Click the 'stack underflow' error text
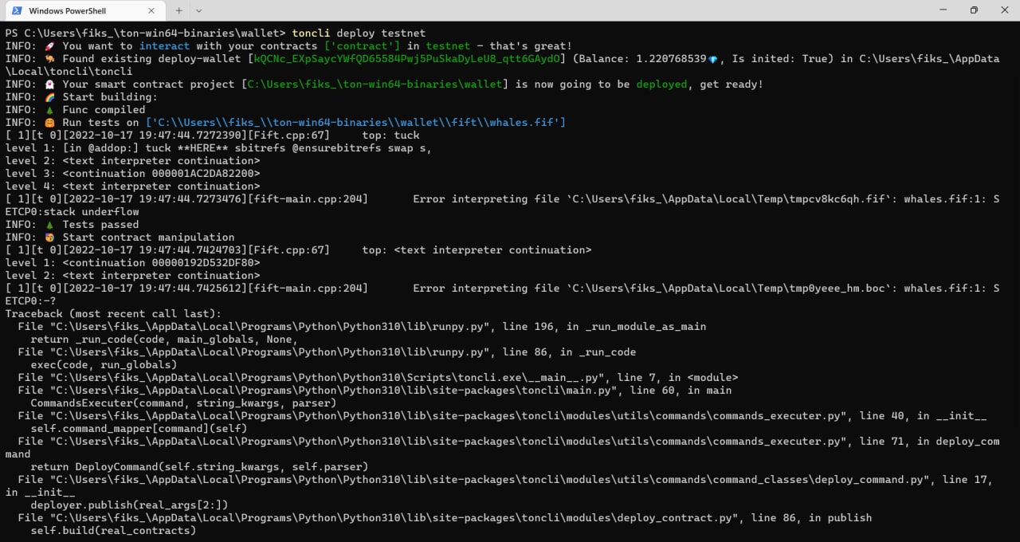1020x542 pixels. pos(91,212)
